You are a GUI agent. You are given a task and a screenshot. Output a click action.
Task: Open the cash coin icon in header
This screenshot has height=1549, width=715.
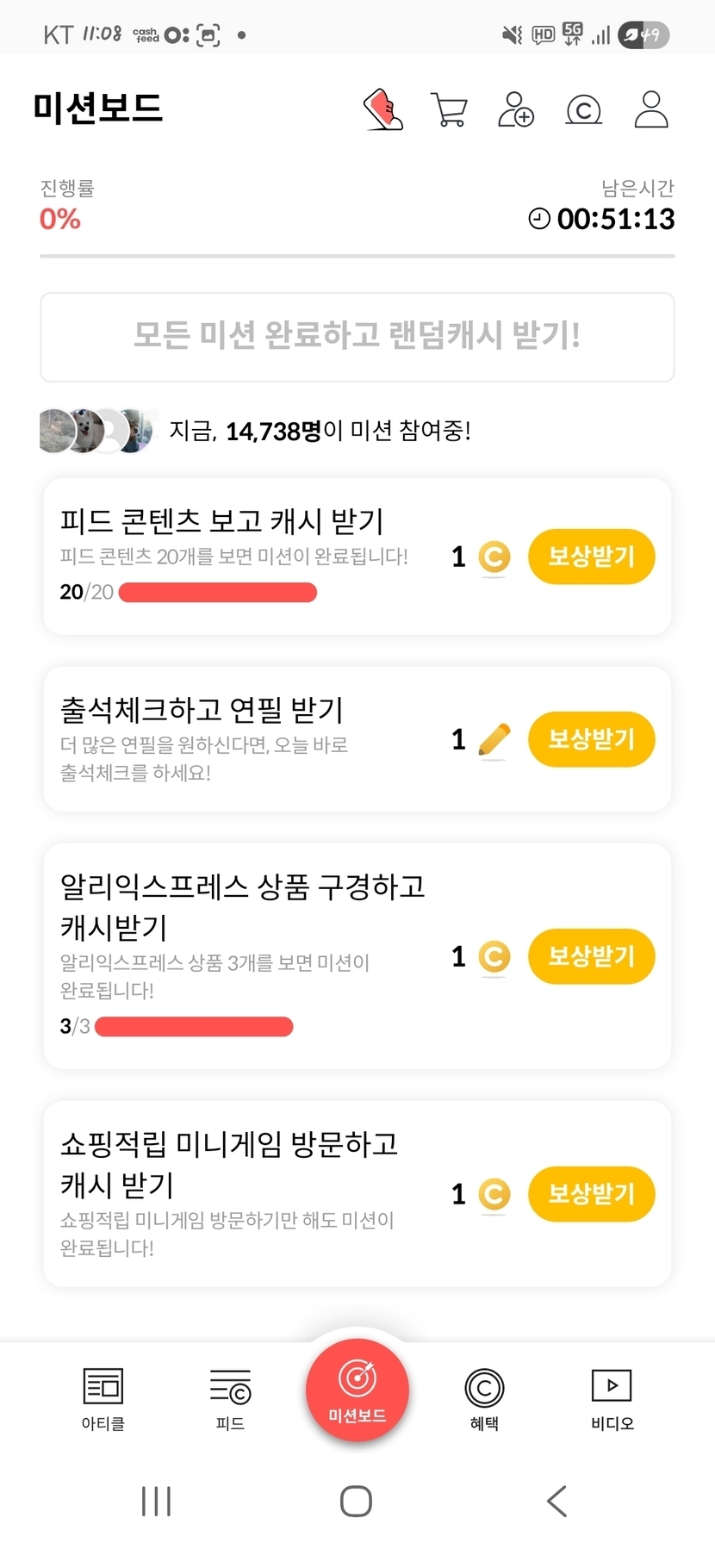583,110
